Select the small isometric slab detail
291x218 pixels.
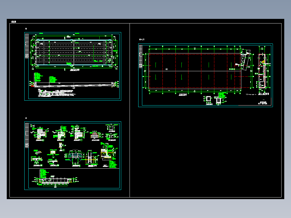click(x=38, y=152)
